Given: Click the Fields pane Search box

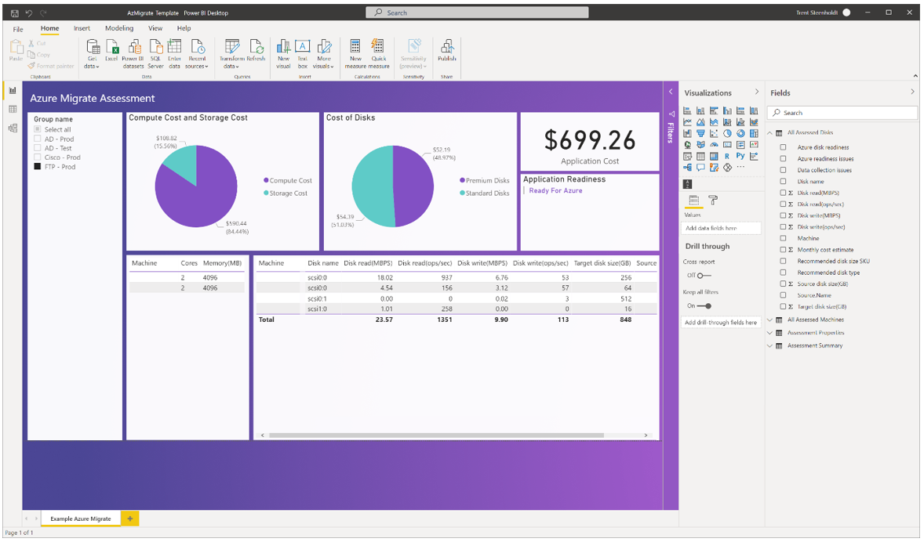Looking at the screenshot, I should [x=842, y=113].
